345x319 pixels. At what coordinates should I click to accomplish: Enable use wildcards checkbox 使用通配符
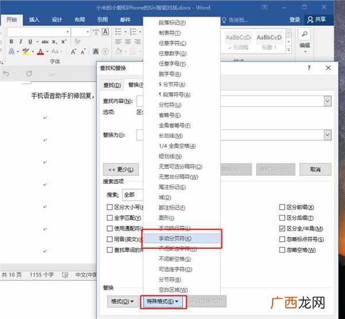(109, 228)
